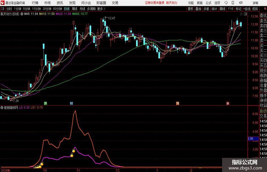Click the MA10: 11.50 label
Image resolution: width=267 pixels, height=172 pixels.
[x=47, y=14]
